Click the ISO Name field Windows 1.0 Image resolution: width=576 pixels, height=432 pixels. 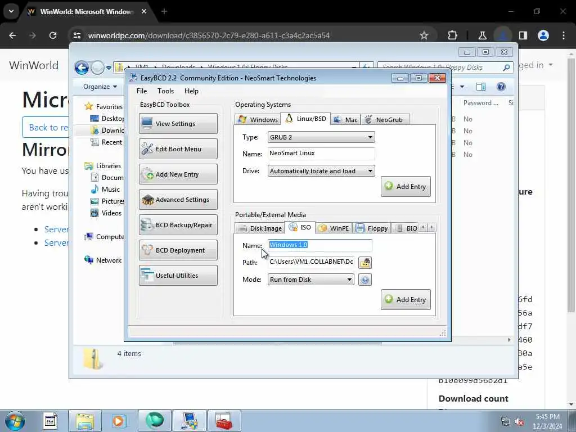[x=319, y=245]
